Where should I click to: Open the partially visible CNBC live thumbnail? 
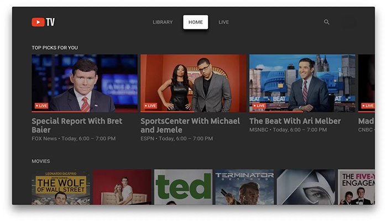point(367,83)
